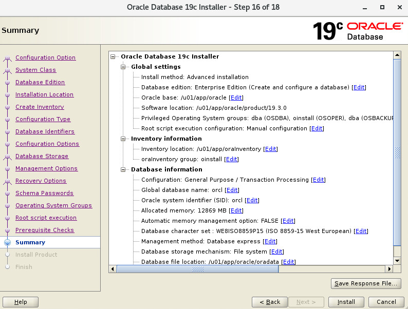This screenshot has width=408, height=309.
Task: Open Configuration Type step
Action: click(x=43, y=119)
